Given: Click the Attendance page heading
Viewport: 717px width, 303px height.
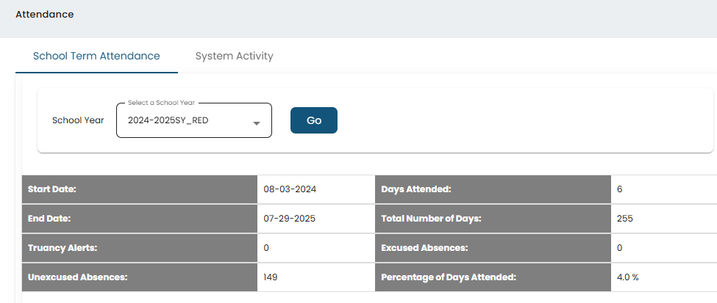Looking at the screenshot, I should [x=45, y=14].
